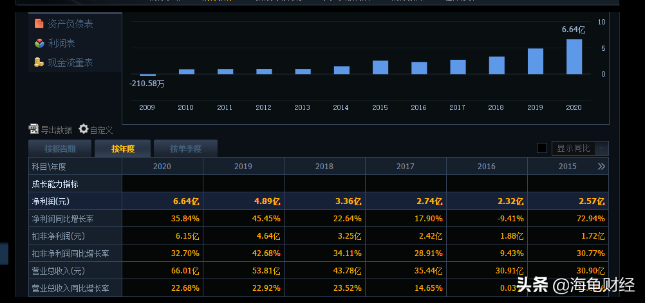Click the 2020 bar in the chart
The width and height of the screenshot is (645, 303).
[x=574, y=57]
